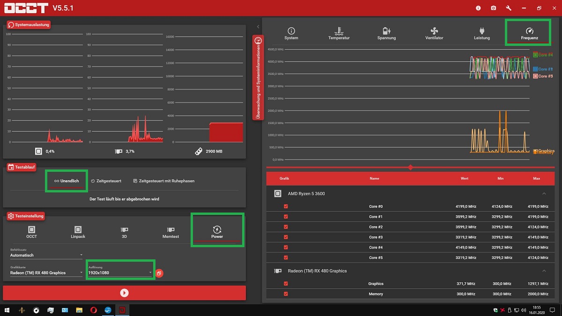Click the fullscreen toggle icon beside Auflösung
Screen dimensions: 562x316
[x=159, y=273]
